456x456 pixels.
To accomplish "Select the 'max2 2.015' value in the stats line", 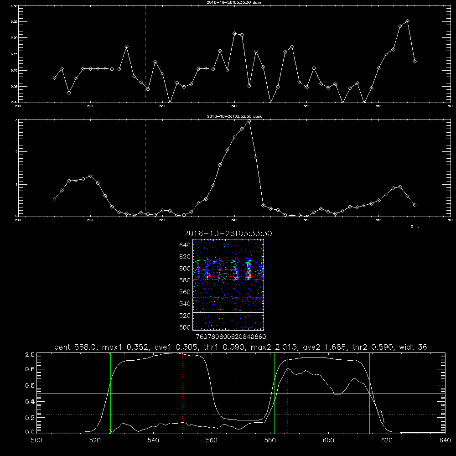I will [x=274, y=347].
